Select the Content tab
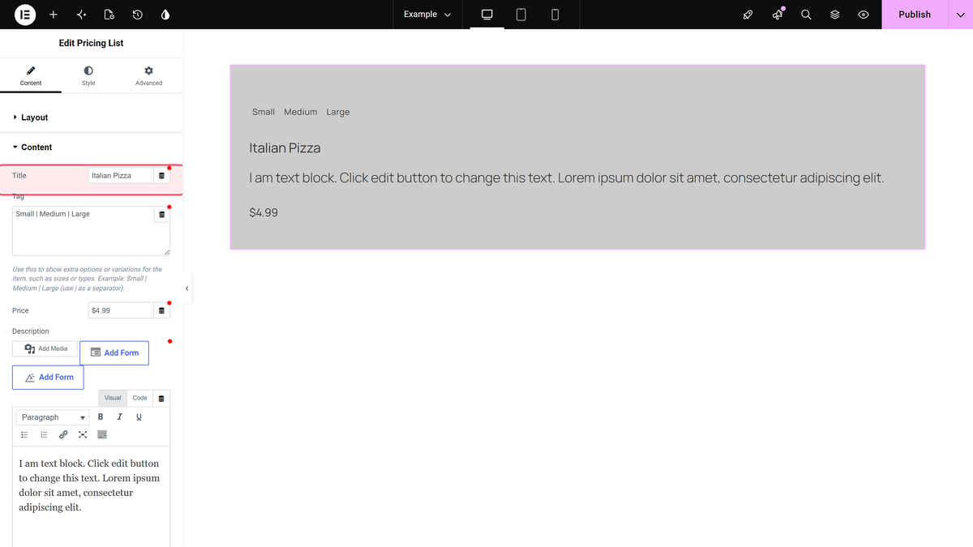Viewport: 973px width, 547px height. point(31,75)
